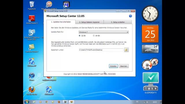The height and width of the screenshot is (104, 185).
Task: Switch to tab 3. Setup erstellen
Action: tap(118, 22)
